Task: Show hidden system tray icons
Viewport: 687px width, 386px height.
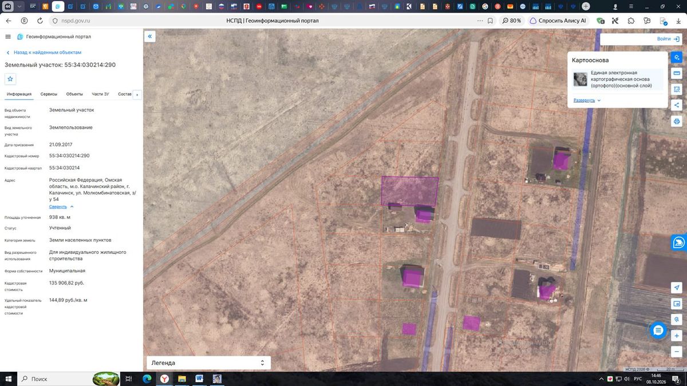Action: 601,379
